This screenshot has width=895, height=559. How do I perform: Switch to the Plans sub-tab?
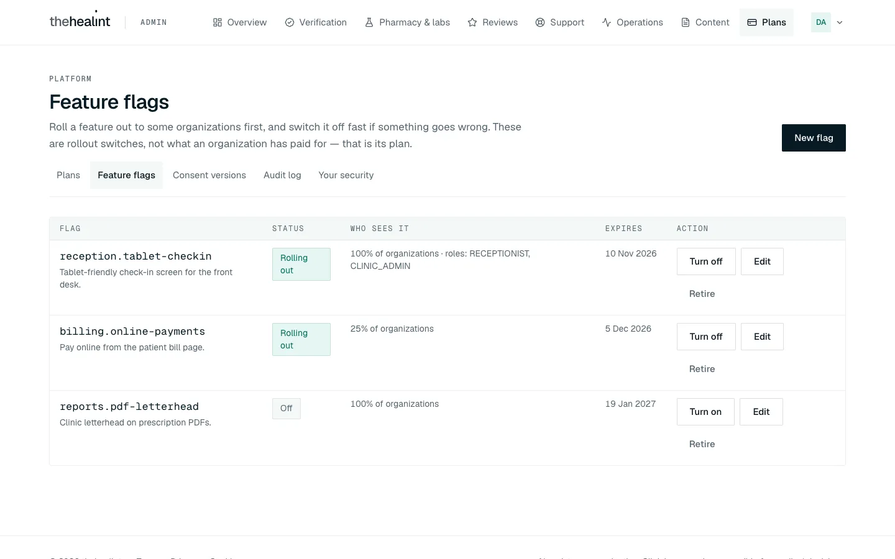point(68,175)
